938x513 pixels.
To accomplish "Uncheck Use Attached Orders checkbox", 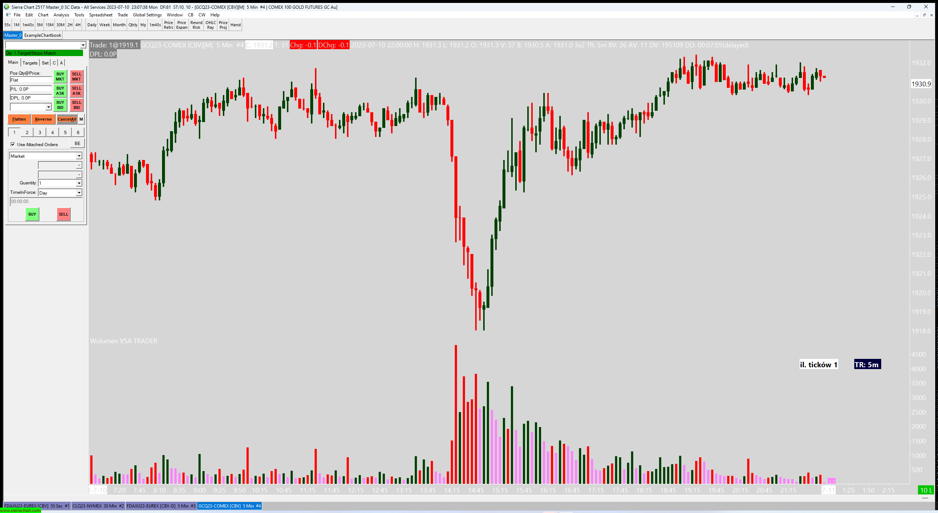I will [13, 144].
